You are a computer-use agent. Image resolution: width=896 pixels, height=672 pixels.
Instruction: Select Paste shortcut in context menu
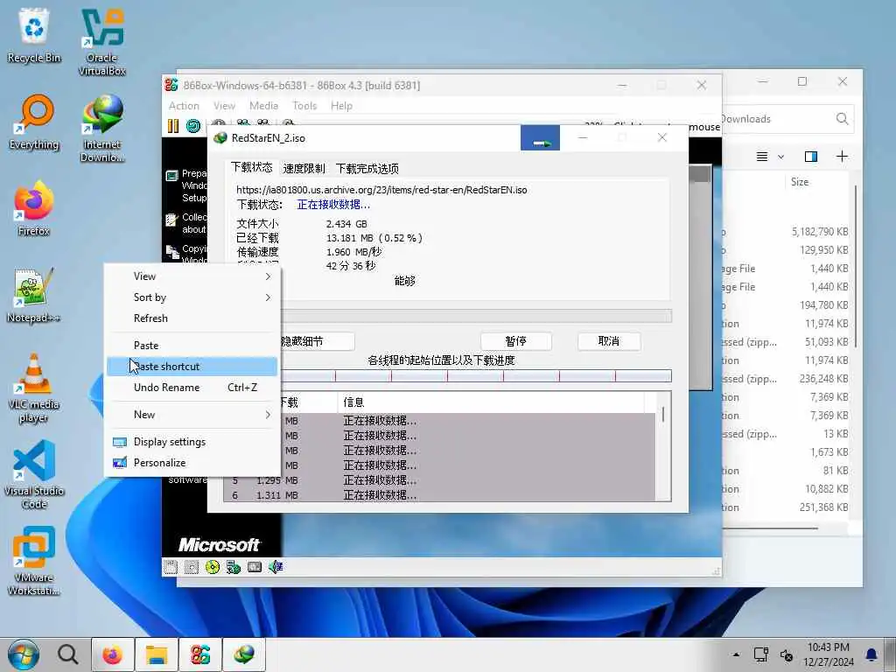(x=192, y=367)
